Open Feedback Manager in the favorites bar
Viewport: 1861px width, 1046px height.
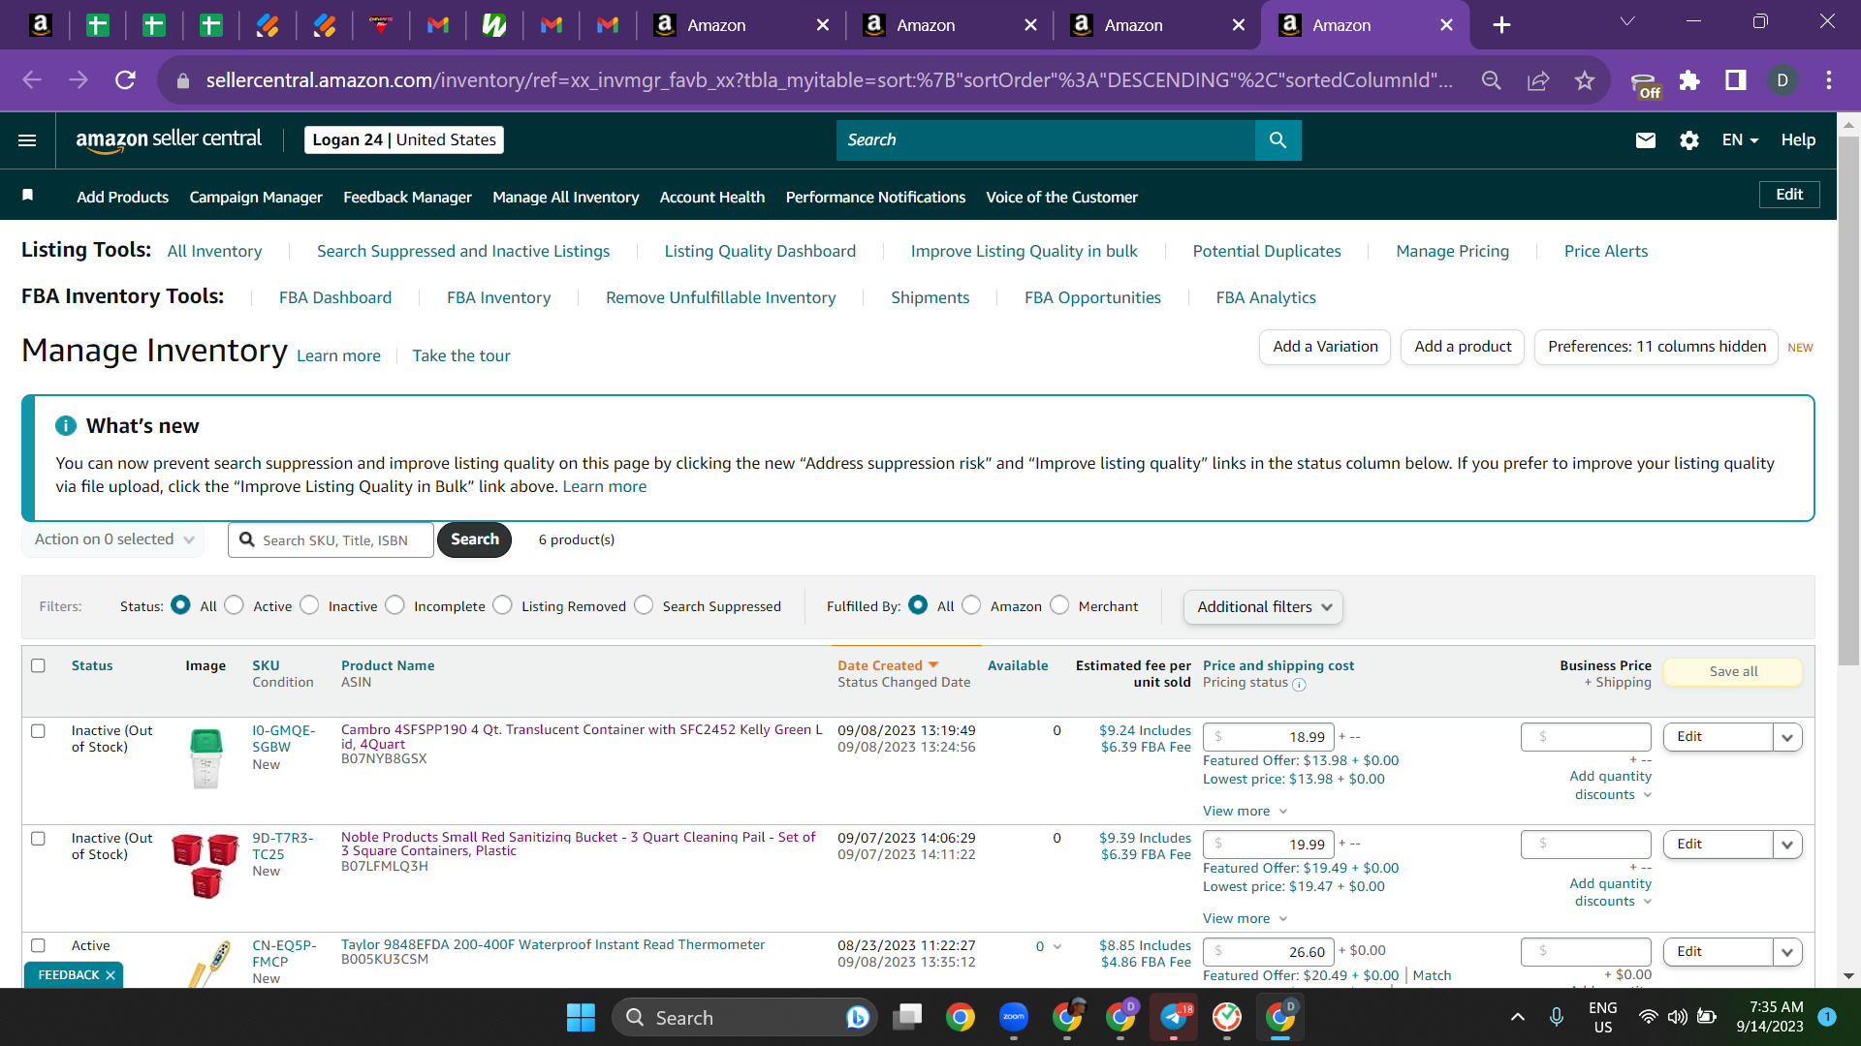click(407, 197)
